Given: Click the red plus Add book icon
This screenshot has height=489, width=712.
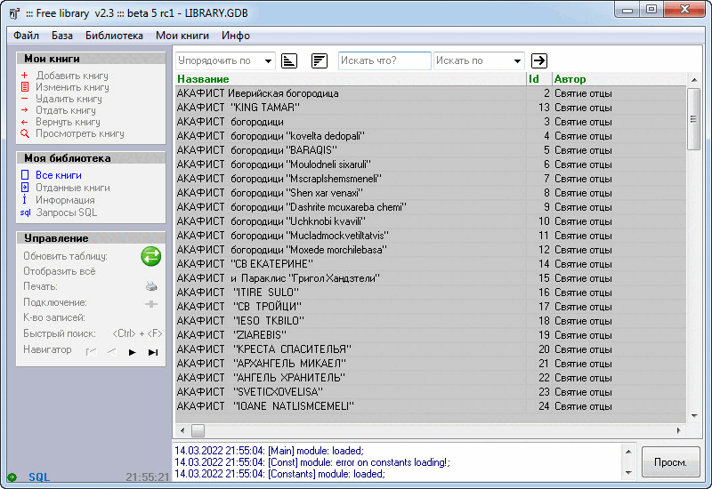Looking at the screenshot, I should click(25, 76).
